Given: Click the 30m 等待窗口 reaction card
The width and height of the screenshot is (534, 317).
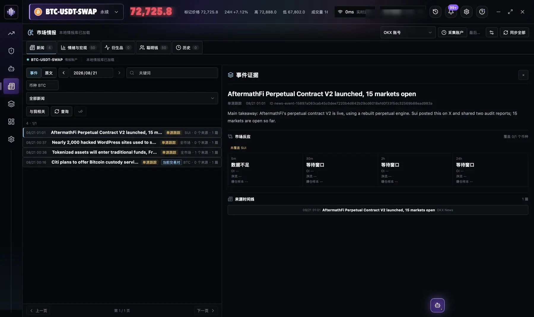Looking at the screenshot, I should coord(340,170).
